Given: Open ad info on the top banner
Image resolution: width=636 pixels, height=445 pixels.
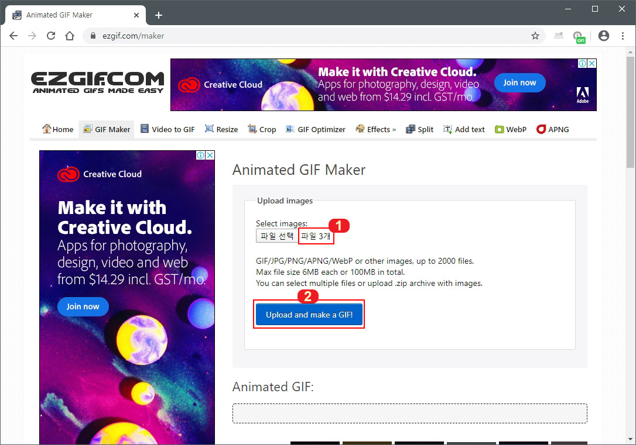Looking at the screenshot, I should coord(583,63).
